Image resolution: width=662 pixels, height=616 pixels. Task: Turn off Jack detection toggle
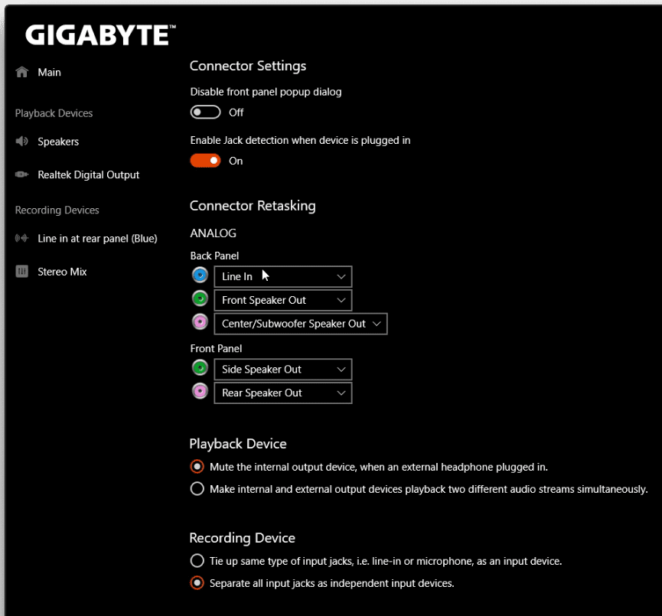(205, 161)
